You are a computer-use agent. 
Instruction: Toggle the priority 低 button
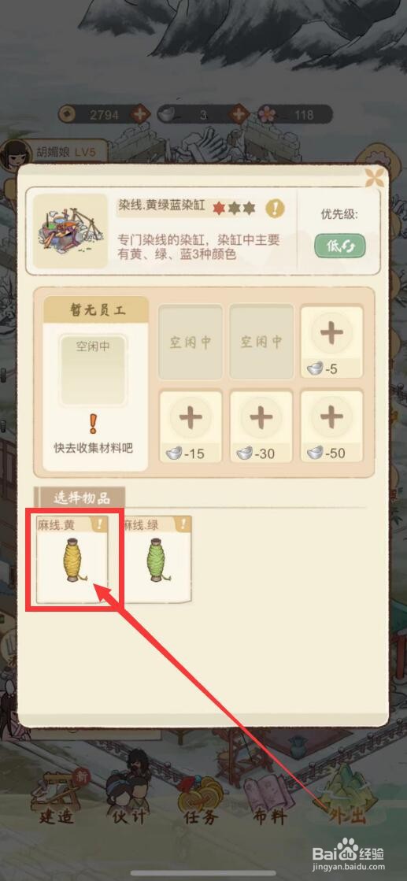pyautogui.click(x=339, y=246)
